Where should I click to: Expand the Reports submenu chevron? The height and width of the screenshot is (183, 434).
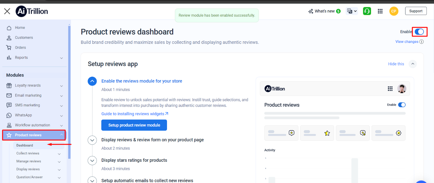(x=62, y=58)
